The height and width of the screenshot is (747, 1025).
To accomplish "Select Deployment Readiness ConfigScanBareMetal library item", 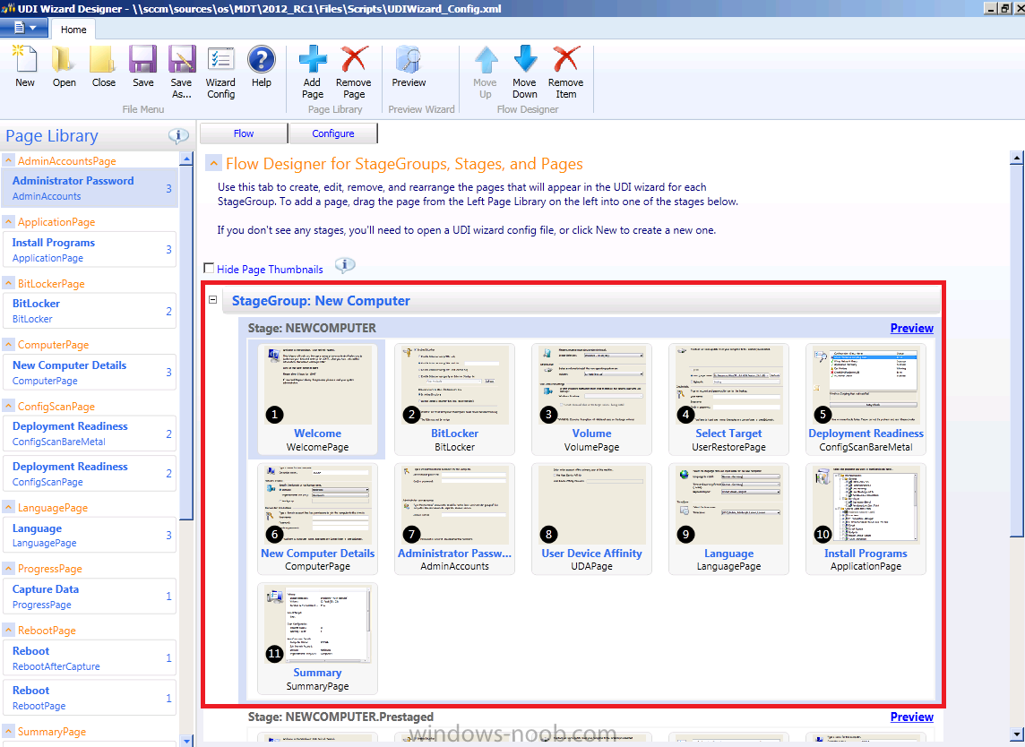I will [x=90, y=434].
